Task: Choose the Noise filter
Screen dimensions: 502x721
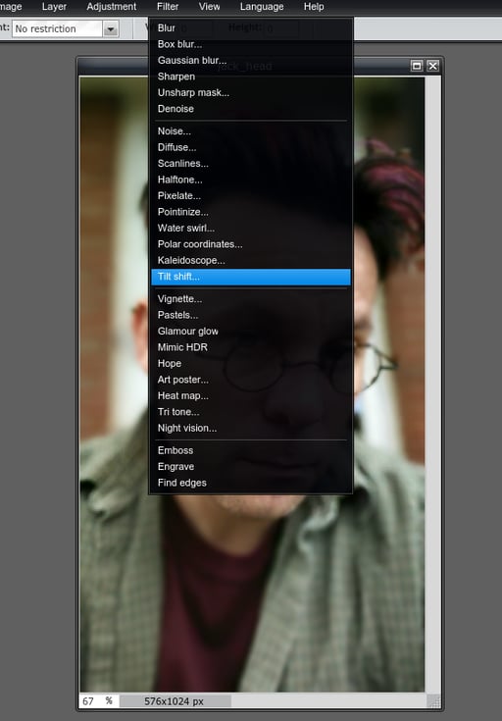Action: pos(251,131)
